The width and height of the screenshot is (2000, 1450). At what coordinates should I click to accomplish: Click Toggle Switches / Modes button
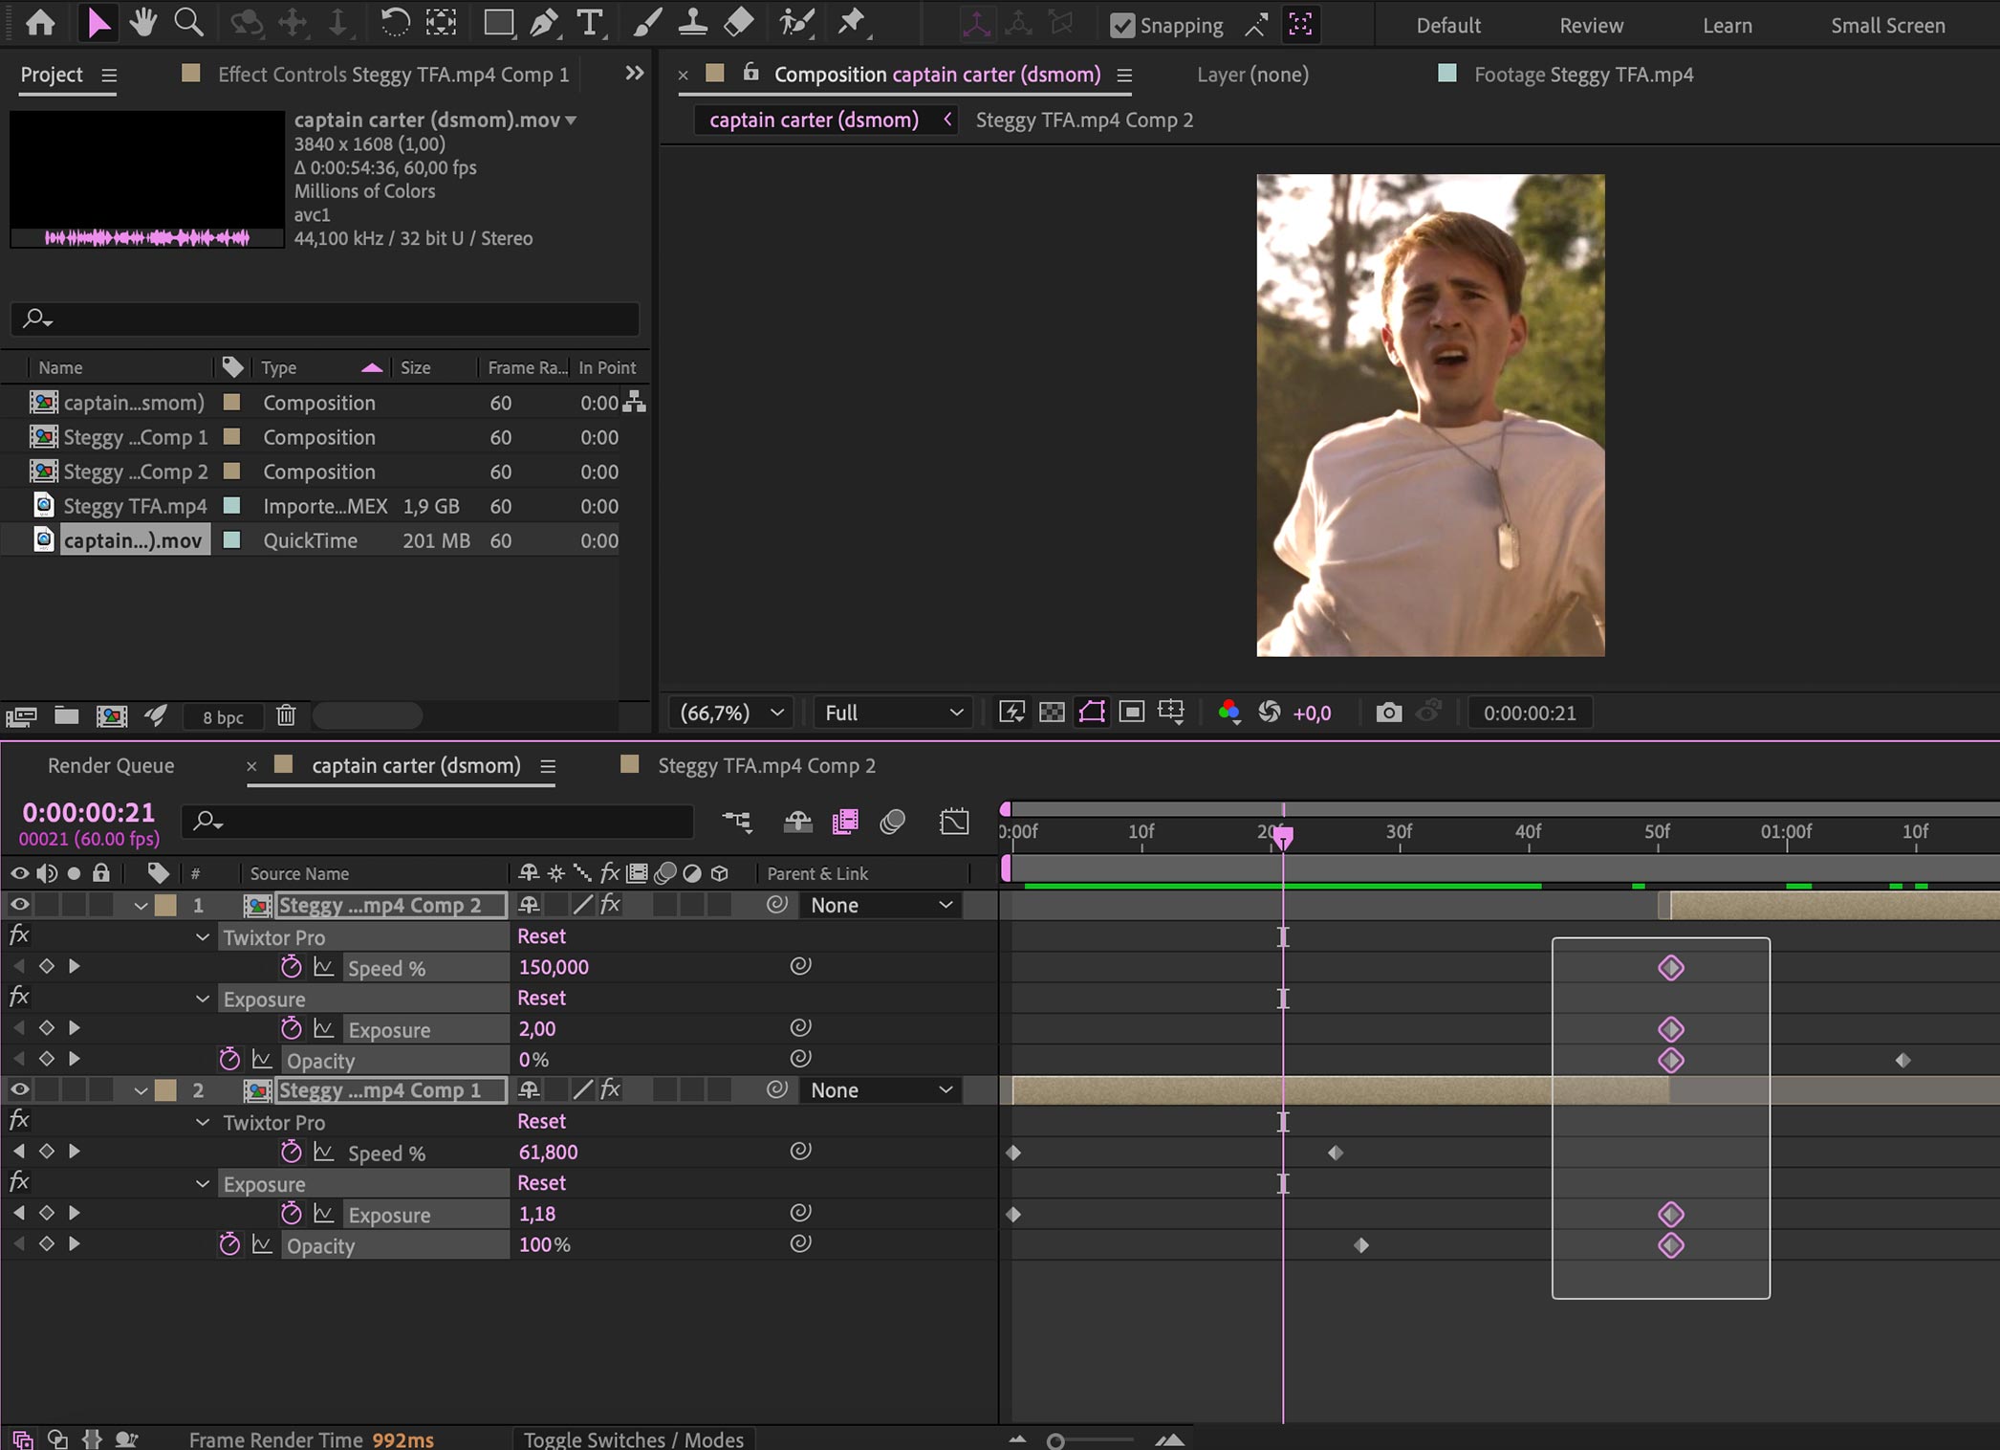pos(634,1439)
